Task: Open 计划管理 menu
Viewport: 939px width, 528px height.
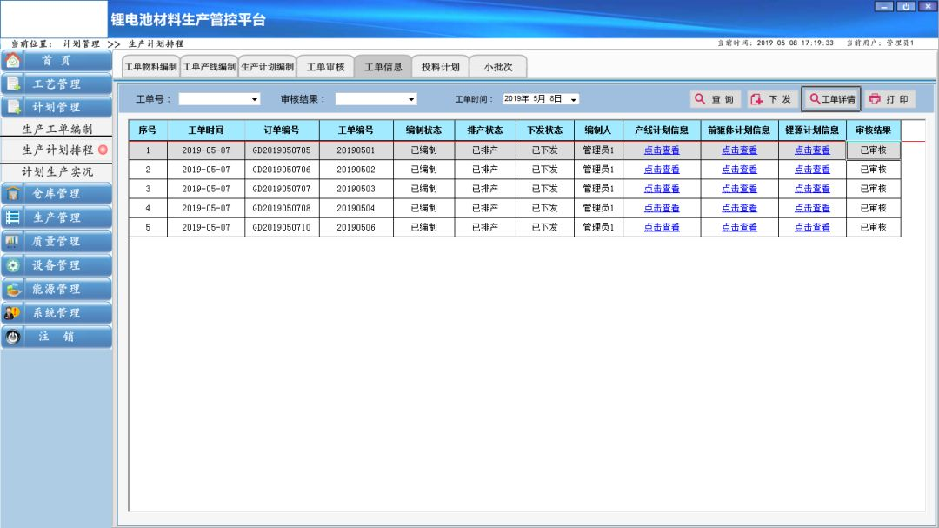Action: click(x=57, y=107)
